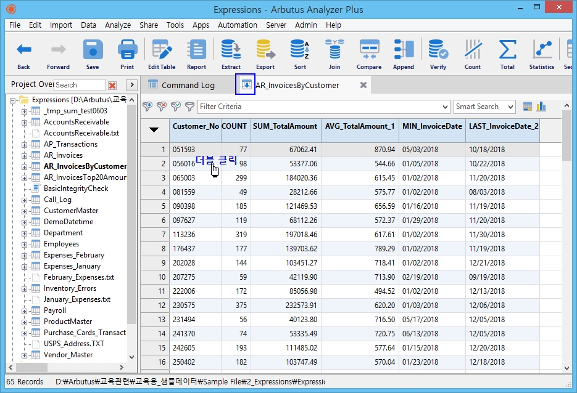This screenshot has height=393, width=577.
Task: Select the Vendor_Master table in the tree
Action: [68, 355]
